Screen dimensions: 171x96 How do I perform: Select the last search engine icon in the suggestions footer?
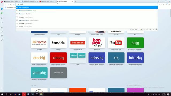[156, 29]
